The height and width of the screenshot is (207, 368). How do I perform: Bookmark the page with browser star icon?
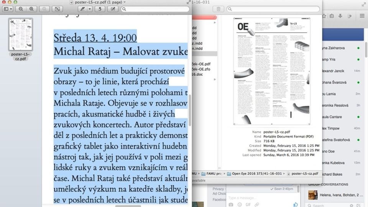324,16
